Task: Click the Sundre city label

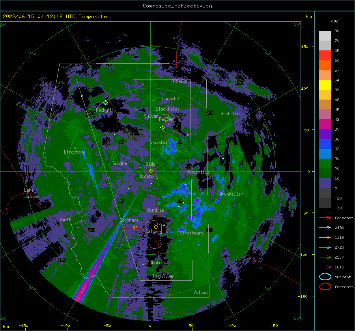Action: (x=120, y=163)
